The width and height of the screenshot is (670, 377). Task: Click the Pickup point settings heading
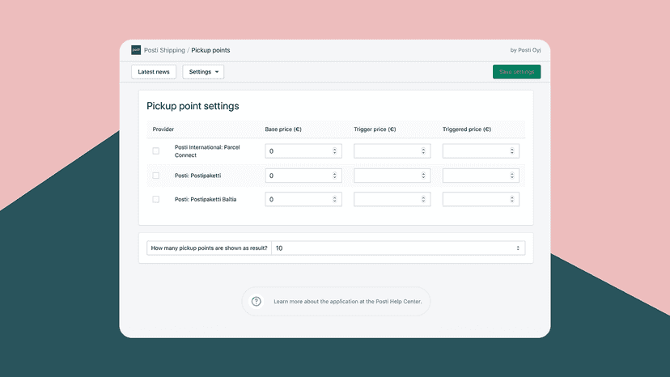click(193, 106)
